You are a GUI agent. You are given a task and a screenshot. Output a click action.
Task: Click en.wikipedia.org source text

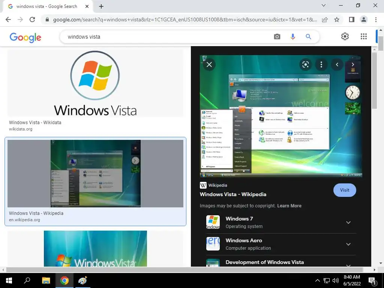(24, 220)
